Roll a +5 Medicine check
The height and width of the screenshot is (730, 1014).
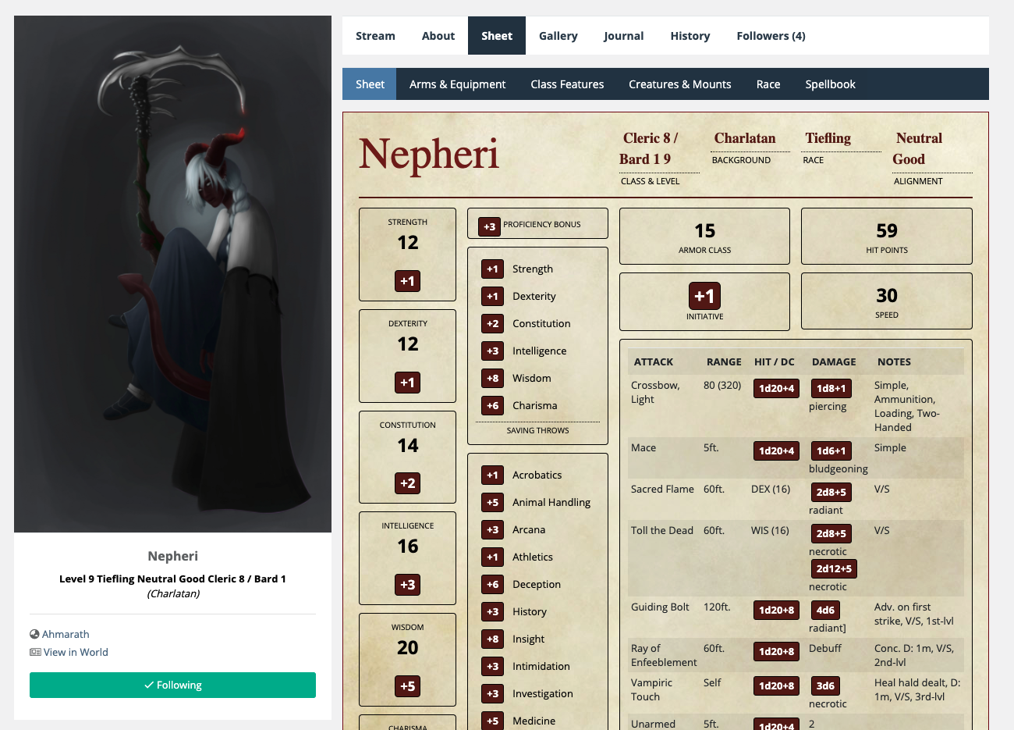click(x=492, y=721)
